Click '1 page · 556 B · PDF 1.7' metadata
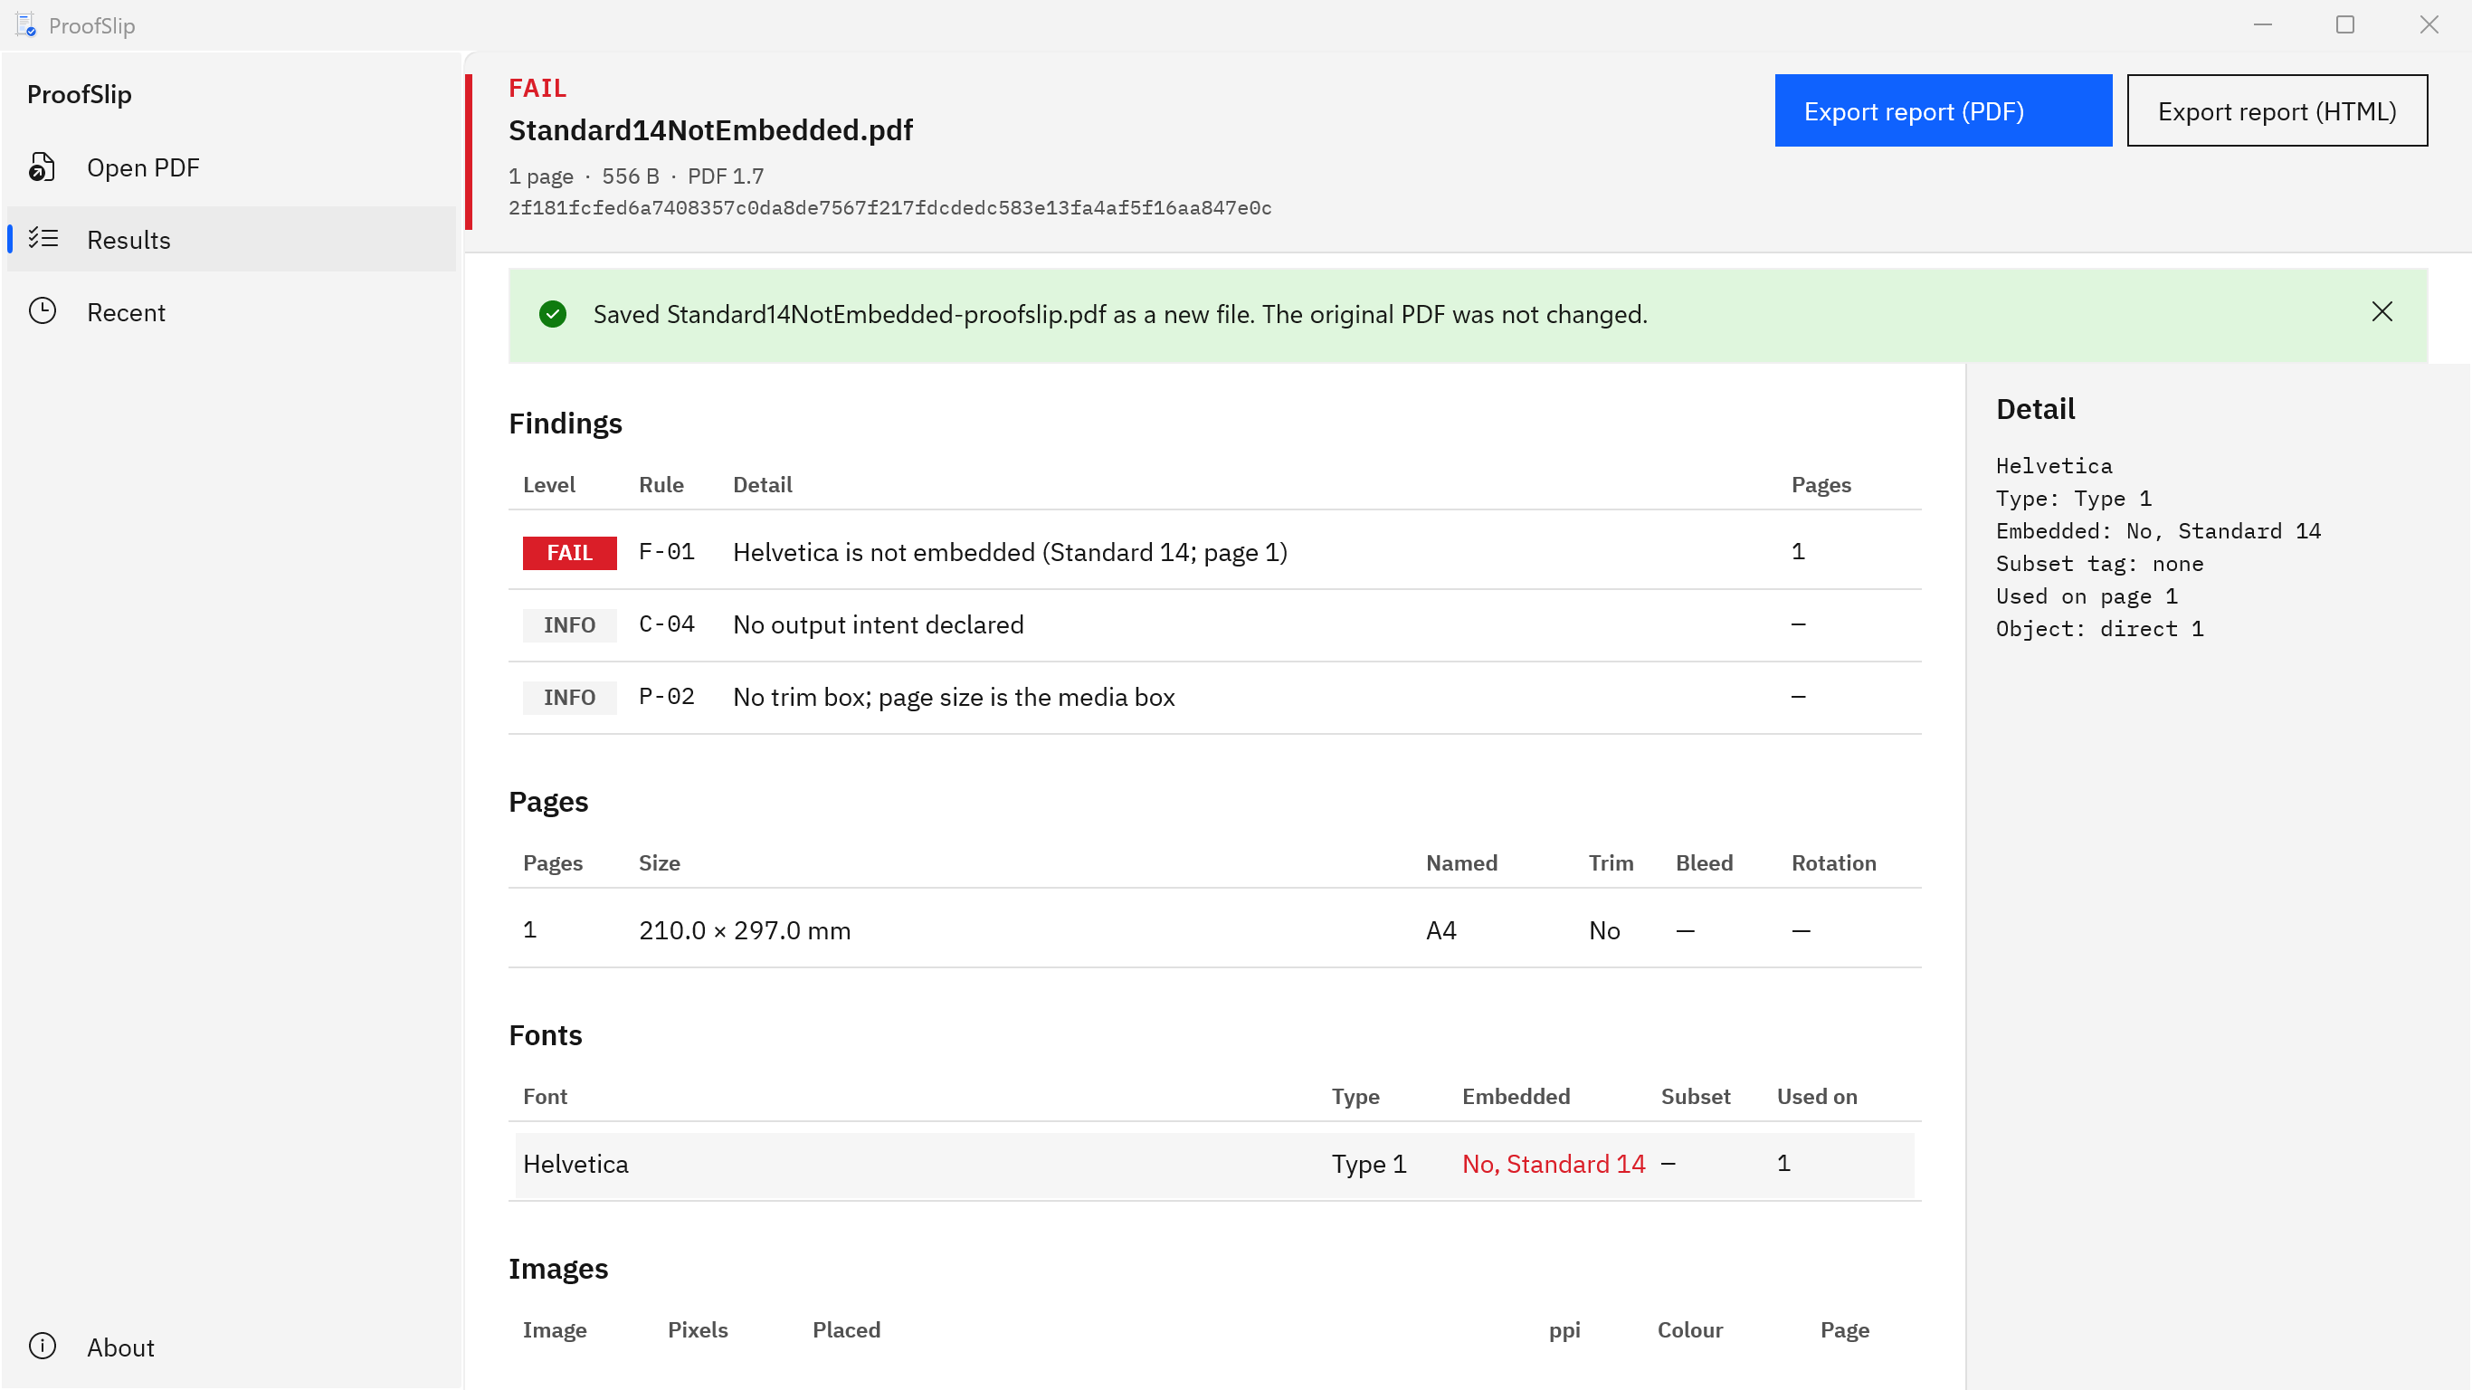2472x1390 pixels. click(x=636, y=176)
